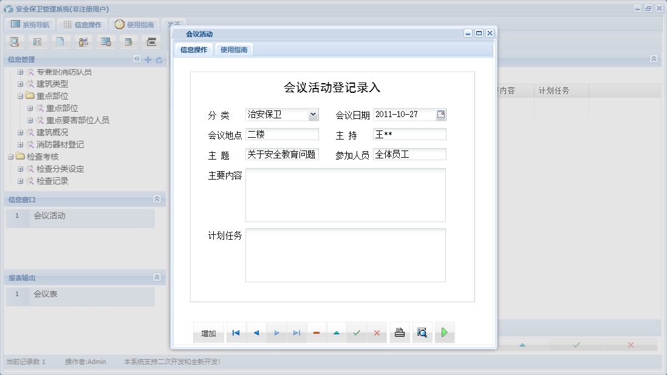
Task: Cancel record changes with the red X icon
Action: 377,332
